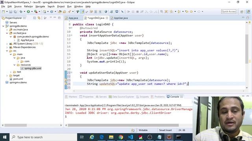Click the Next Annotation icon

[172, 12]
